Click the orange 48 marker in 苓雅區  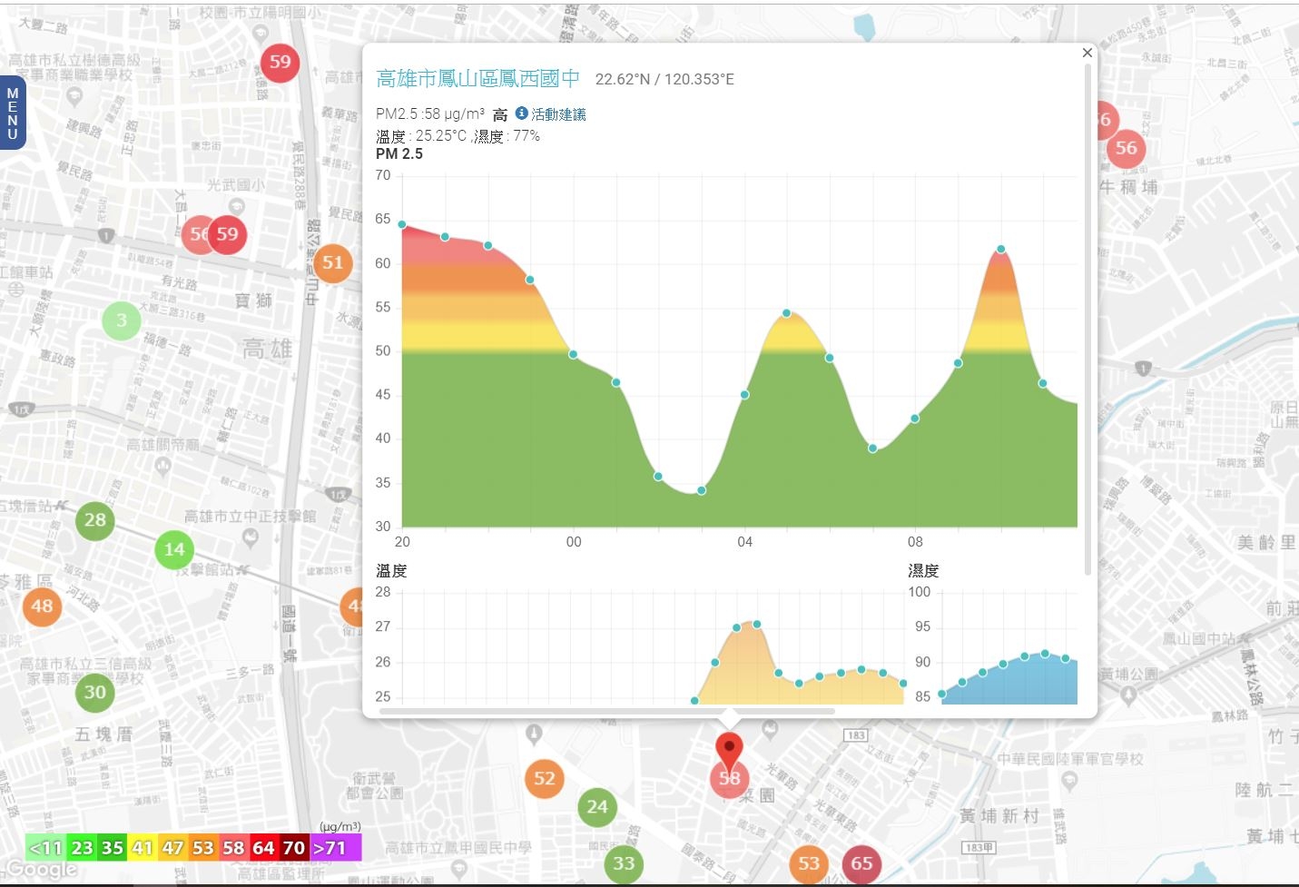coord(42,606)
